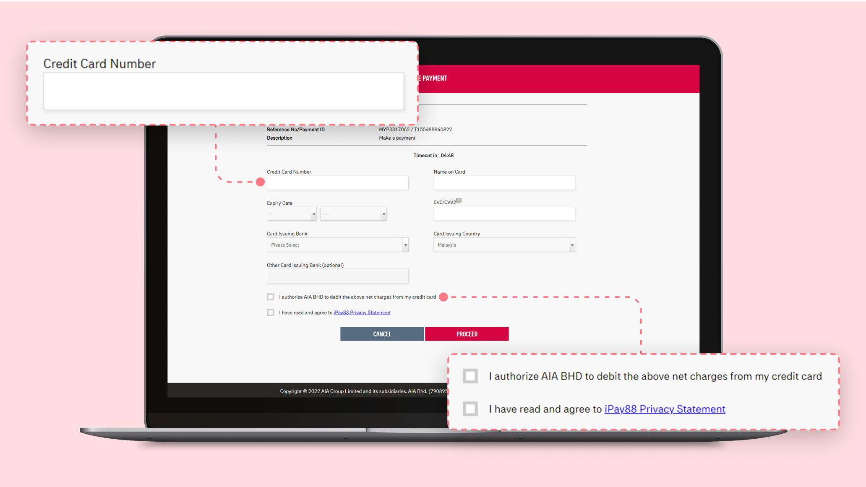Click the Reference No Payment ID field
Screen dimensions: 866x487
(x=415, y=130)
